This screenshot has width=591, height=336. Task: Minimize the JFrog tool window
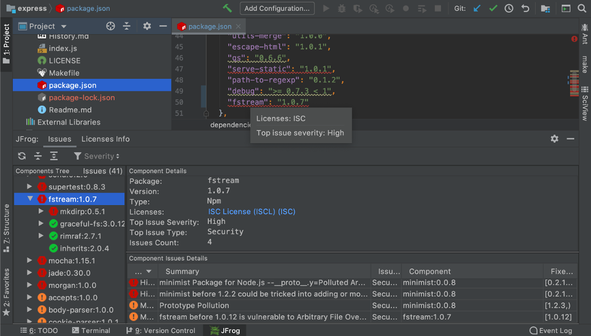(570, 139)
